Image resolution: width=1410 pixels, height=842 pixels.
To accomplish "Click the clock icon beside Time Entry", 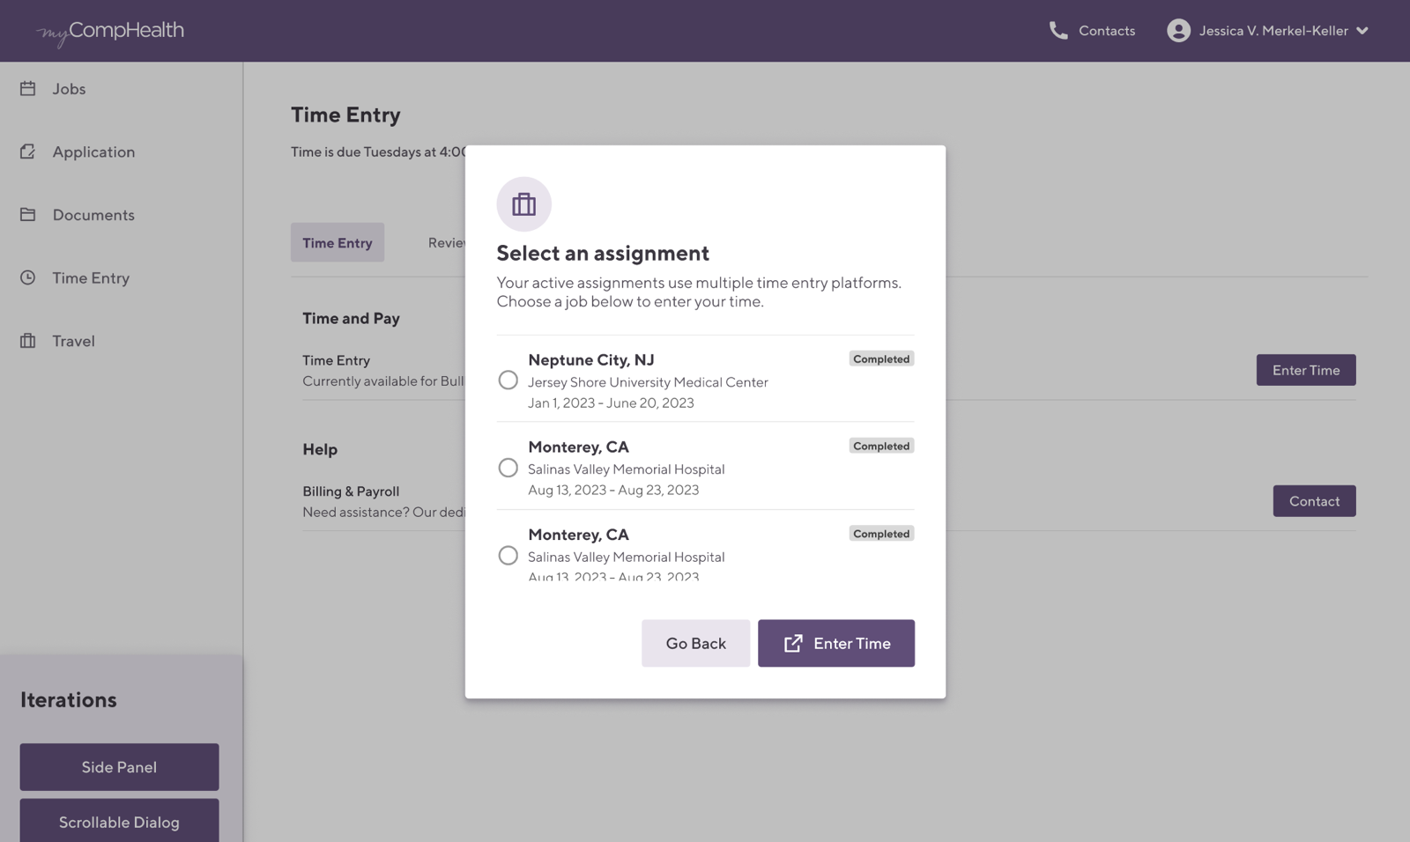I will pos(27,277).
